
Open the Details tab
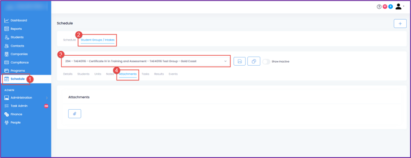click(68, 74)
